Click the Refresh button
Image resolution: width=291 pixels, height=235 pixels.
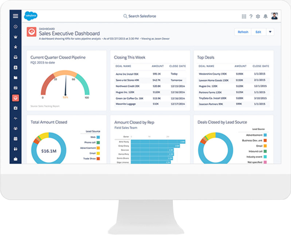tap(243, 32)
